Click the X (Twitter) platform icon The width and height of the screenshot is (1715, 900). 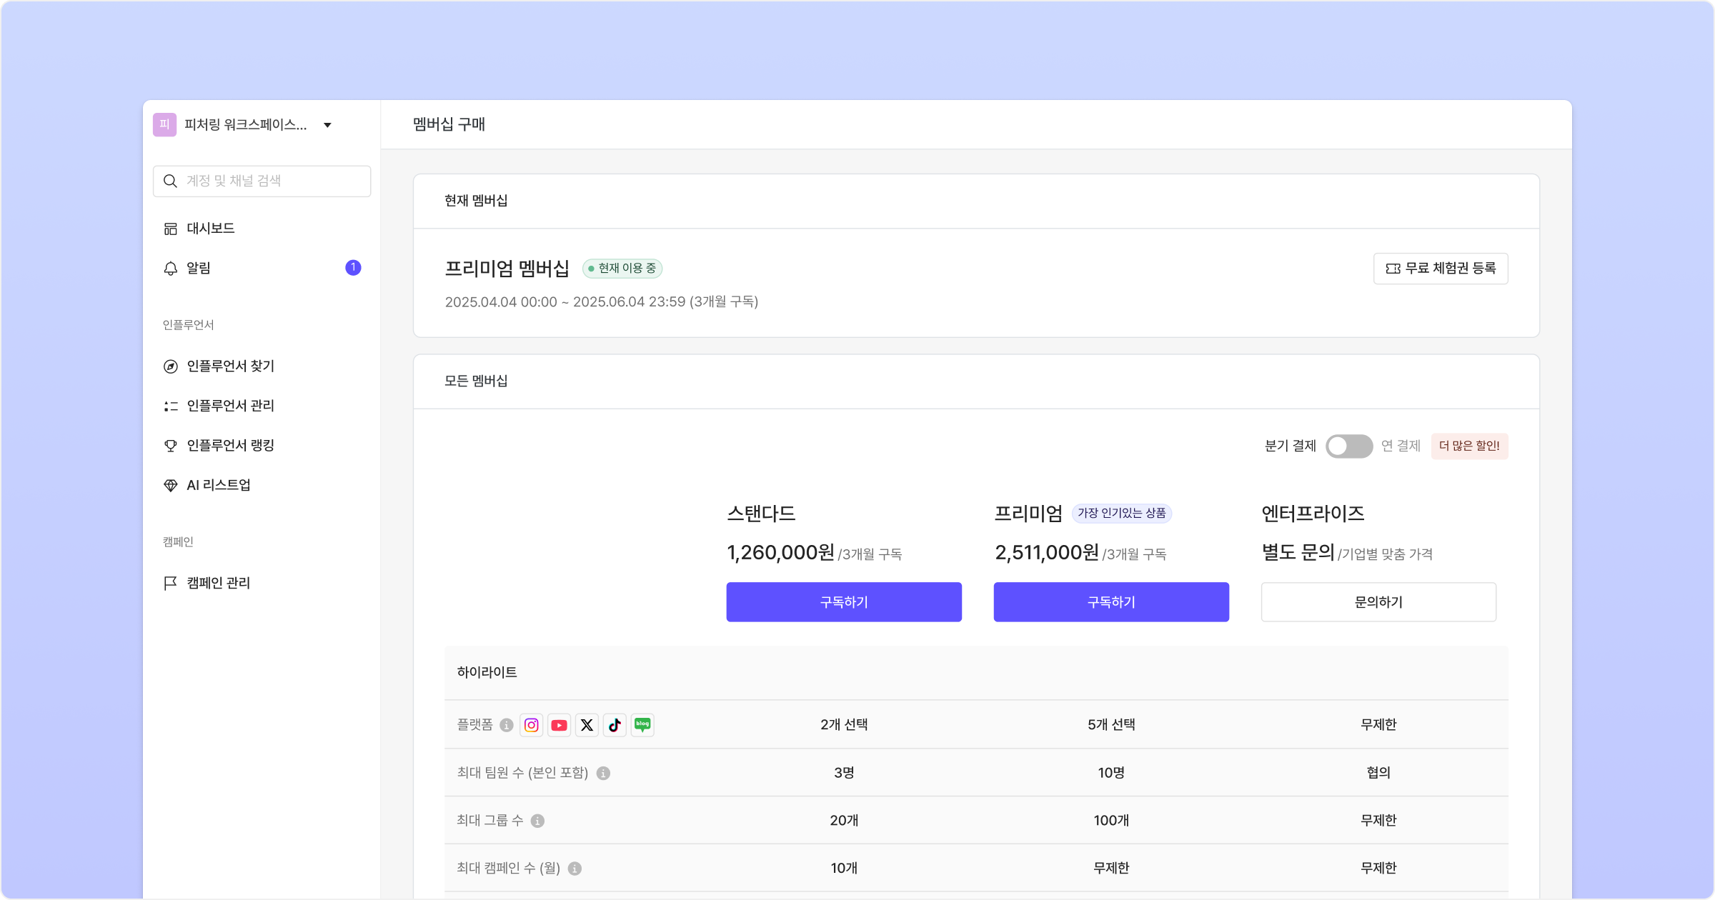pos(587,725)
